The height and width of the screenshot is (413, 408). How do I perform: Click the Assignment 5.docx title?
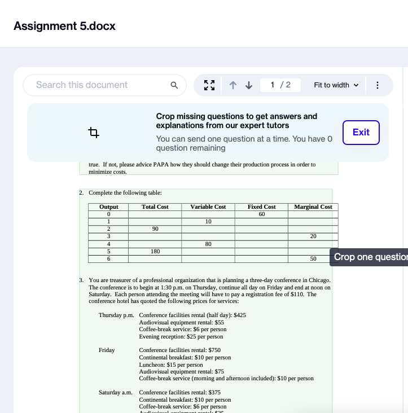[x=64, y=26]
